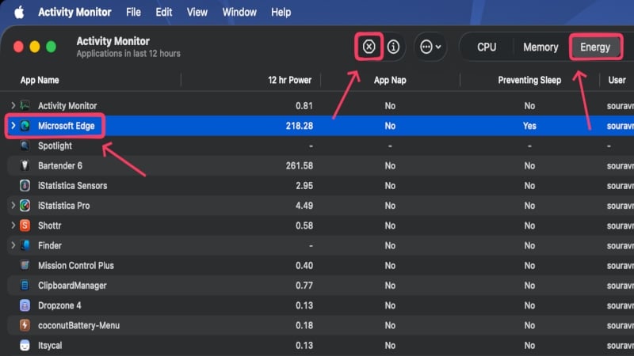Click the 2.95 power value for iStatistica Sensors
Image resolution: width=634 pixels, height=356 pixels.
point(304,186)
